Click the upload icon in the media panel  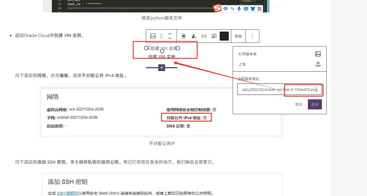coord(318,64)
